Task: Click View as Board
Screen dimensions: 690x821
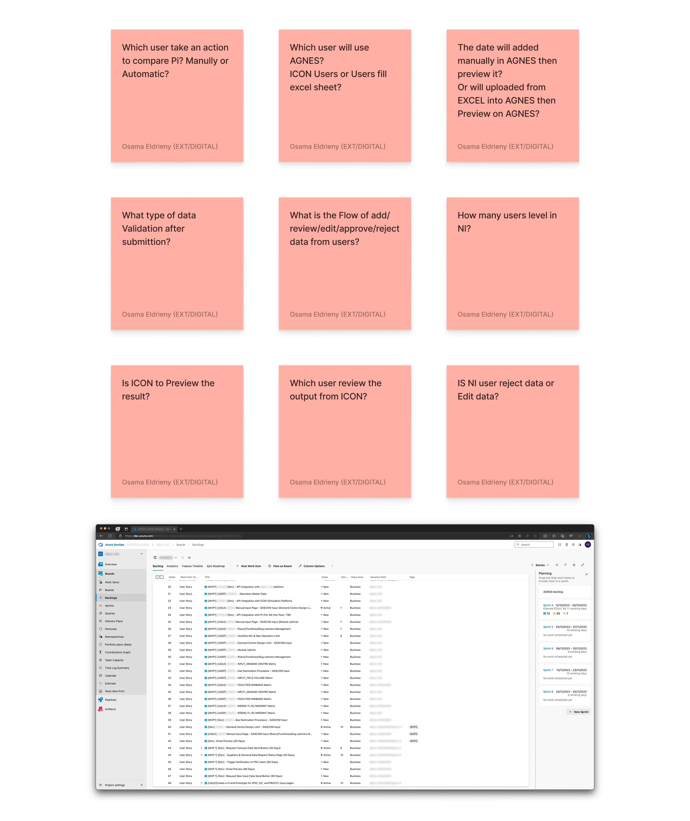Action: [x=280, y=566]
